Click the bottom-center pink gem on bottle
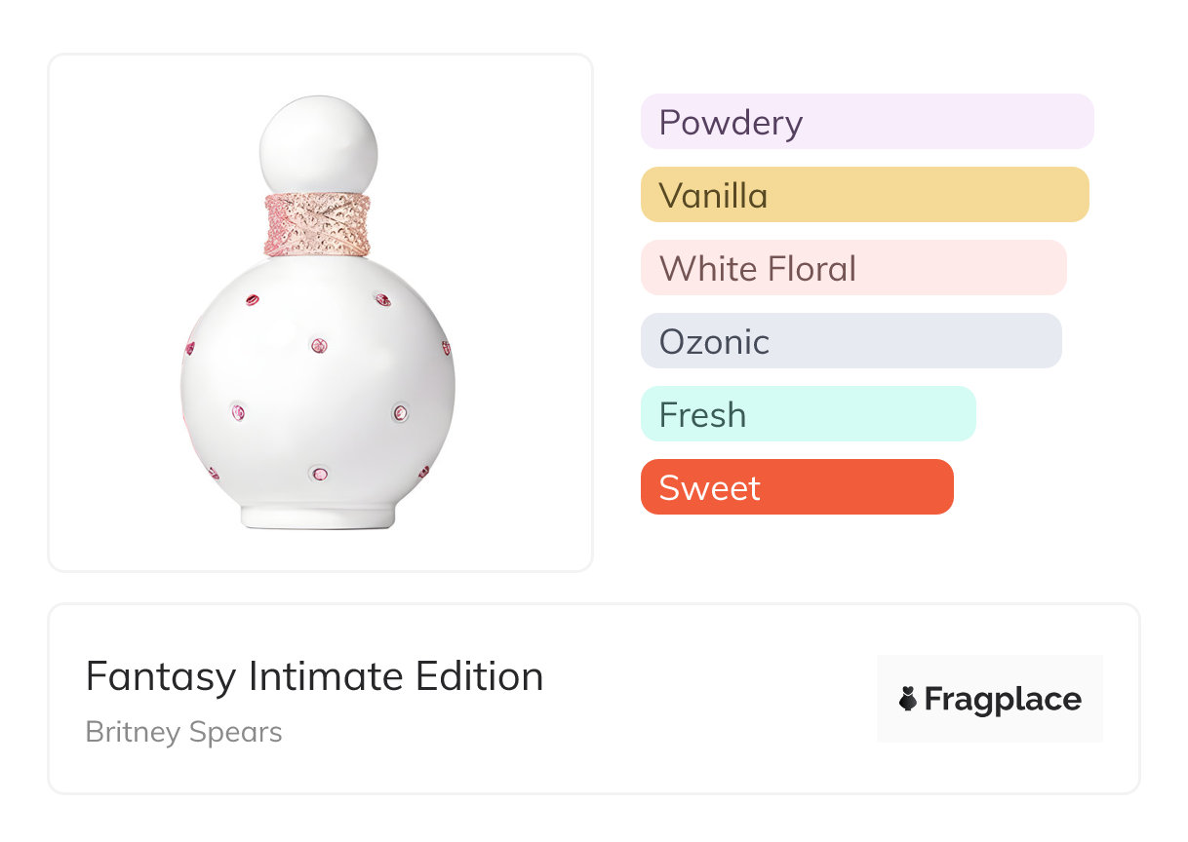Viewport: 1188px width, 842px height. (x=318, y=475)
